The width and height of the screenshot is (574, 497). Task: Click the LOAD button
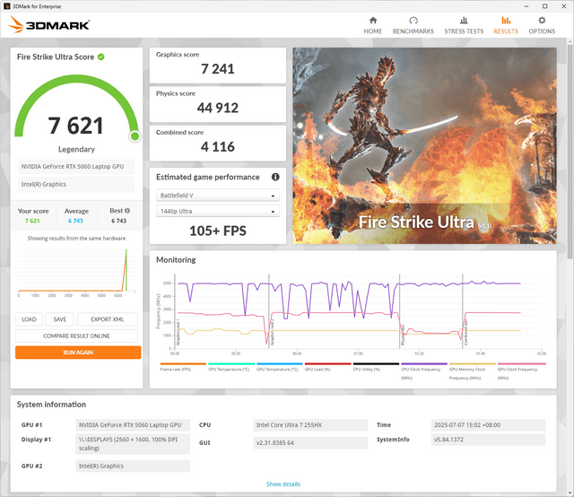coord(29,319)
